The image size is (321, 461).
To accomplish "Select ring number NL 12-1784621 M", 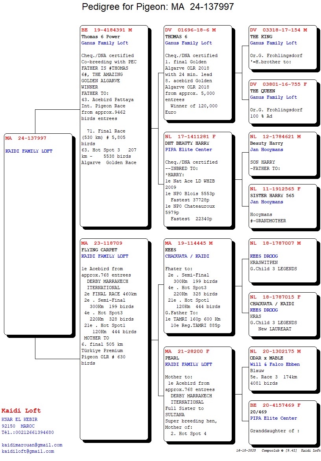I will coord(275,136).
